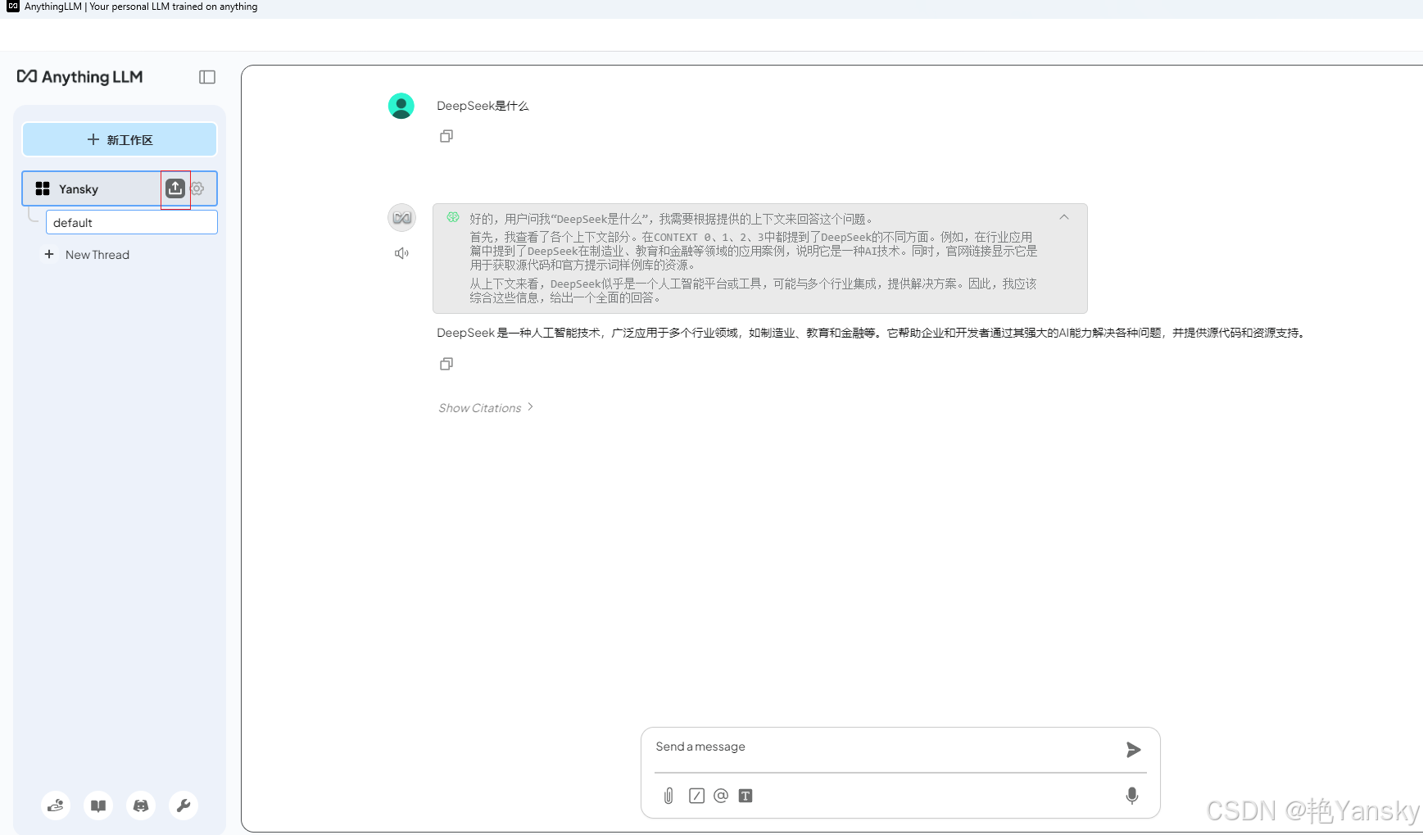Screen dimensions: 1423x835
Task: Copy the user message 'DeepSeek是什么'
Action: click(x=446, y=136)
